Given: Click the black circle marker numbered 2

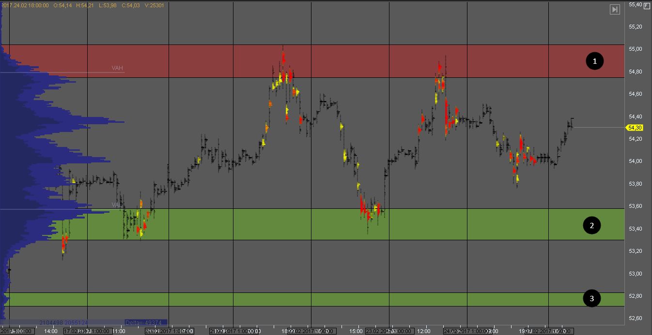Looking at the screenshot, I should click(592, 225).
